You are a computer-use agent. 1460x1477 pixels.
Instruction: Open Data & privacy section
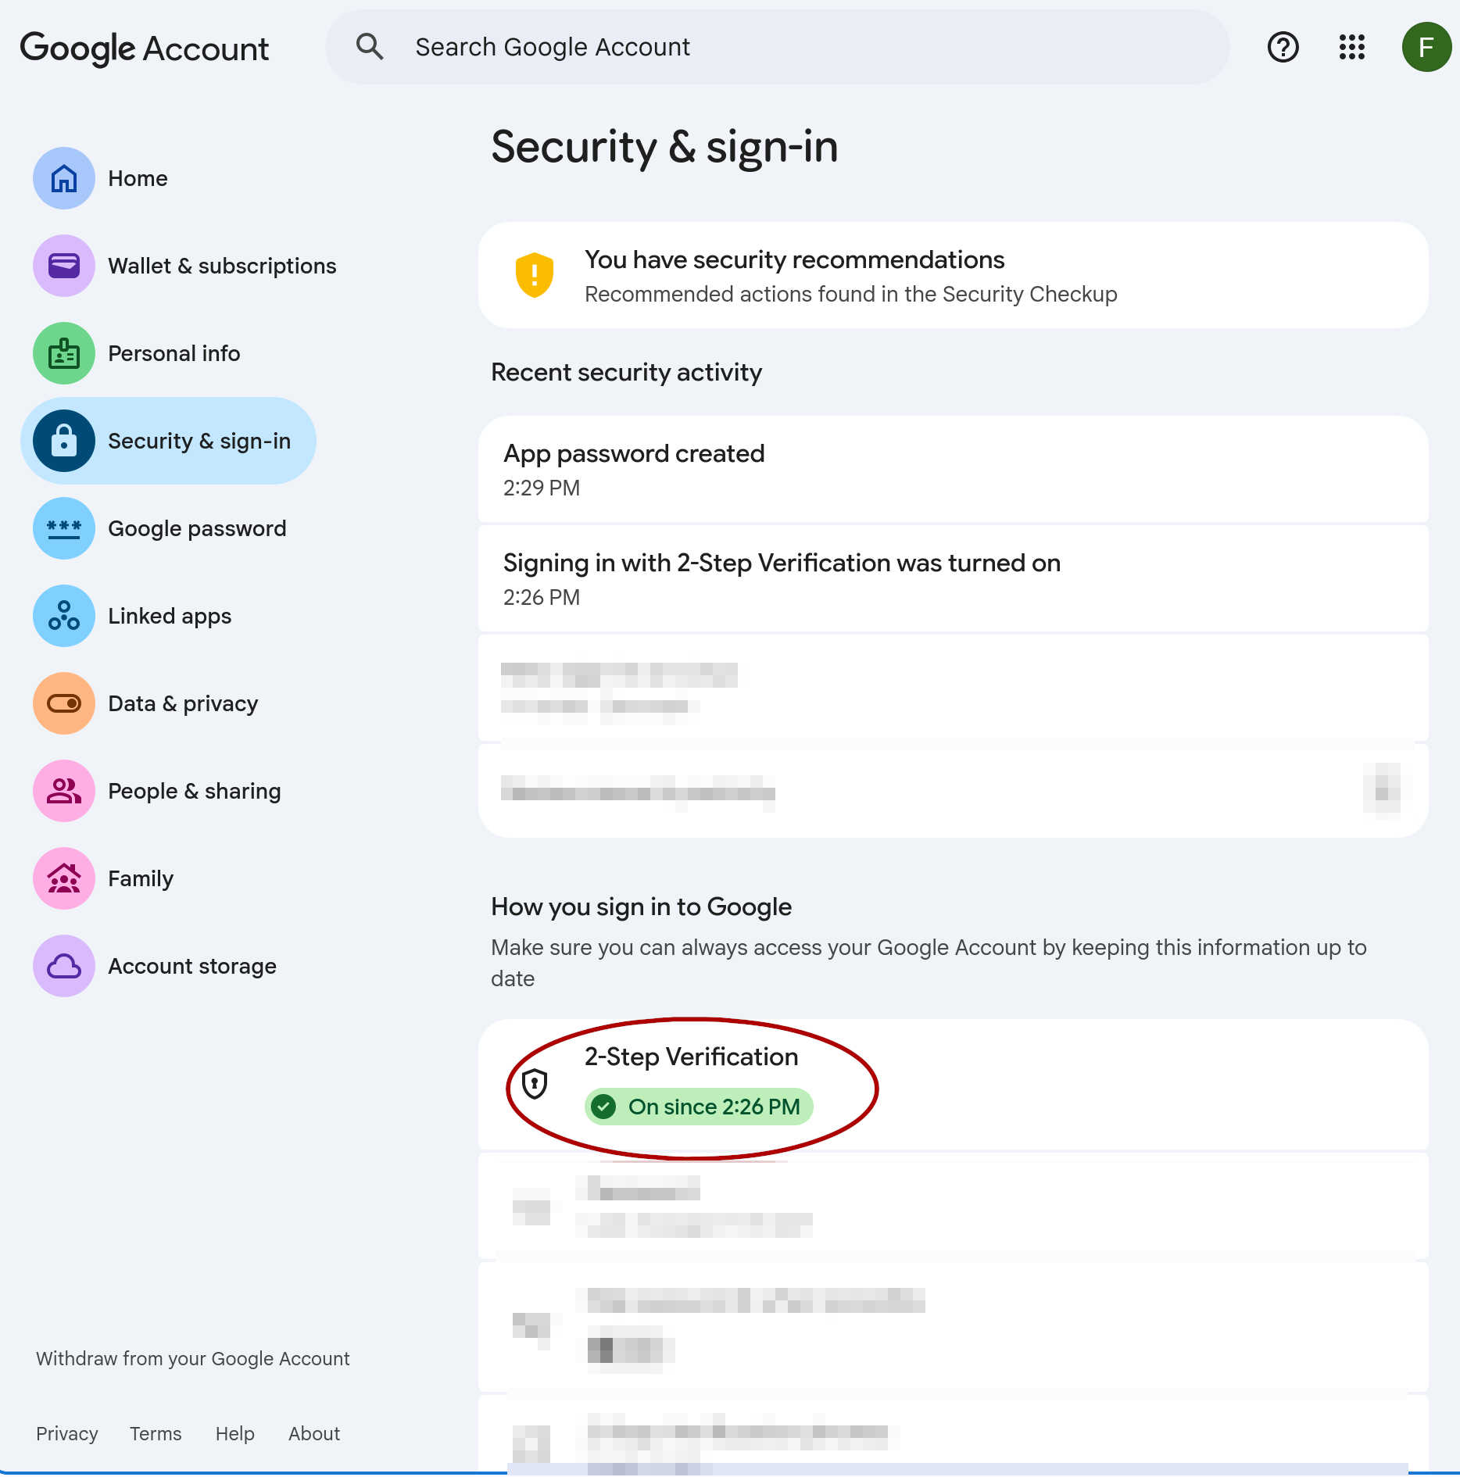coord(183,703)
